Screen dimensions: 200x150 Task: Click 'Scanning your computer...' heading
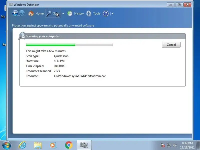pyautogui.click(x=44, y=36)
